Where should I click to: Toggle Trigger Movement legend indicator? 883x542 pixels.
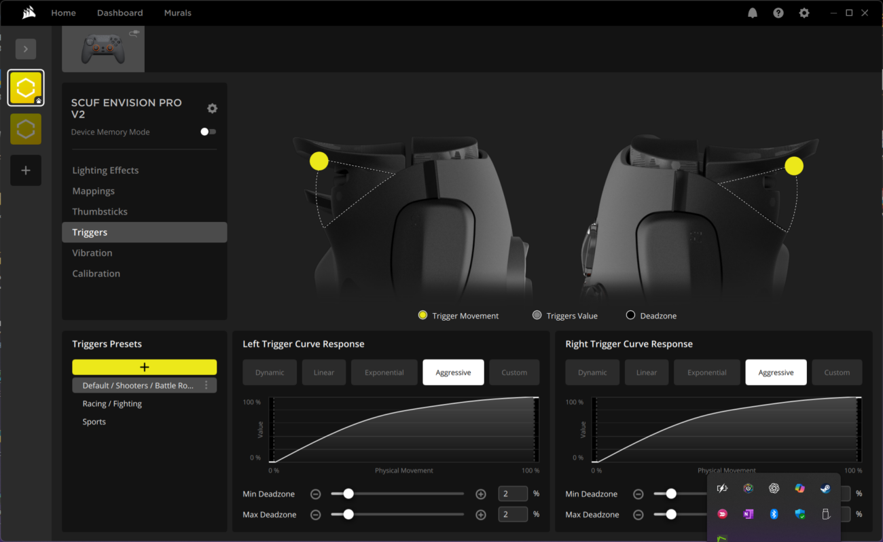pyautogui.click(x=422, y=315)
